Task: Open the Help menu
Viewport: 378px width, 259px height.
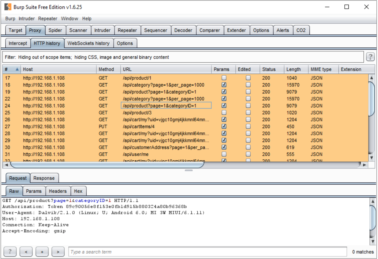Action: [87, 18]
